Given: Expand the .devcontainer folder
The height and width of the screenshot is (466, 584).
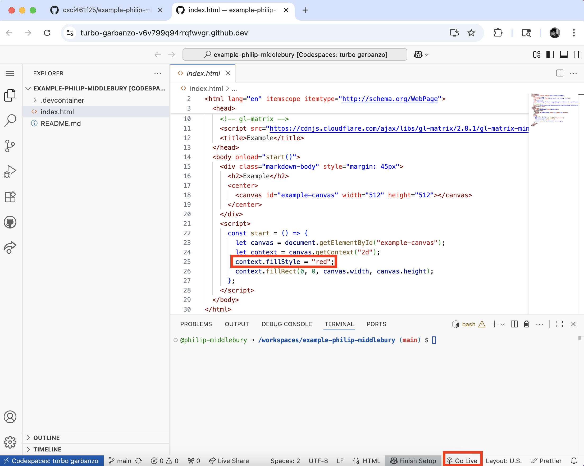Looking at the screenshot, I should [96, 100].
